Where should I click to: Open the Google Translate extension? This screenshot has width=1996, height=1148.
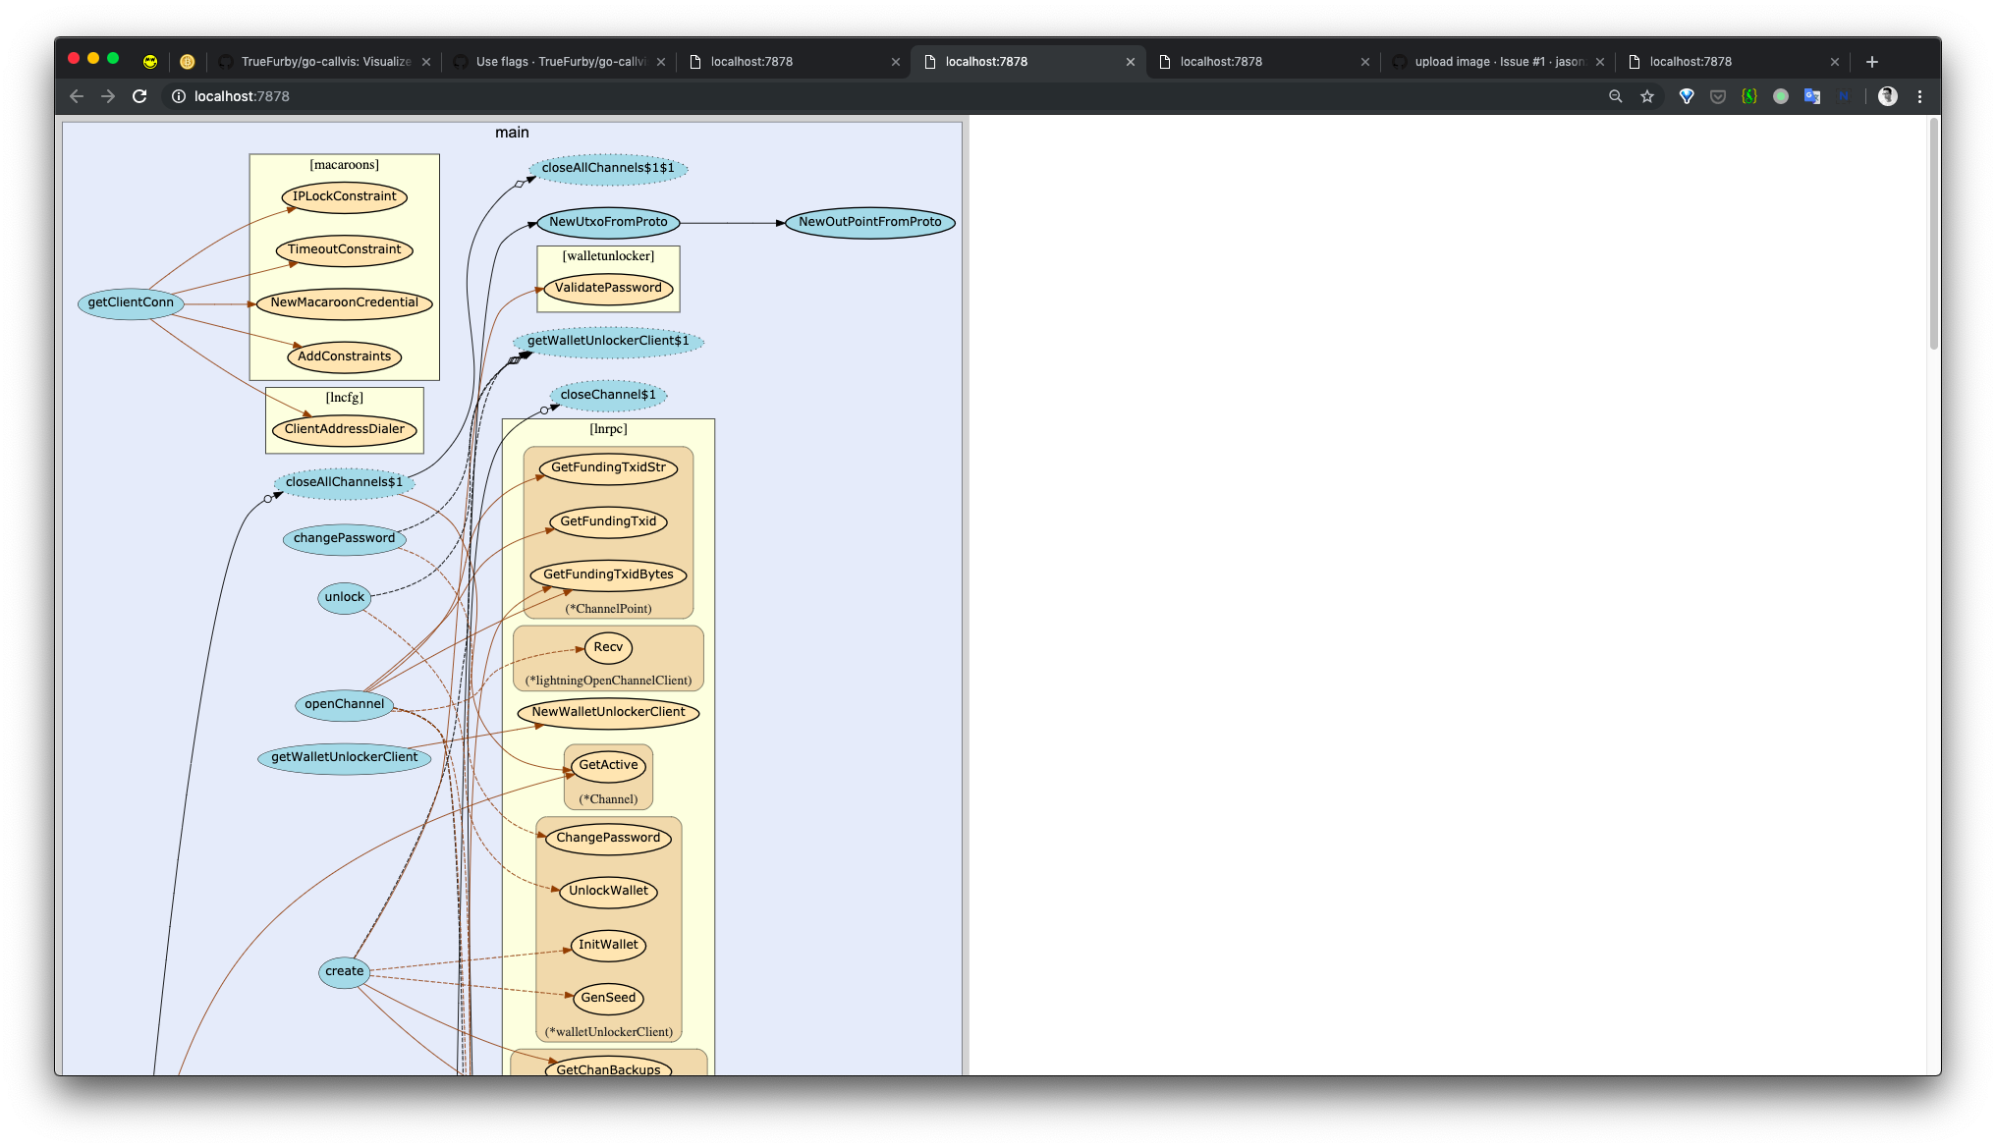click(1812, 96)
